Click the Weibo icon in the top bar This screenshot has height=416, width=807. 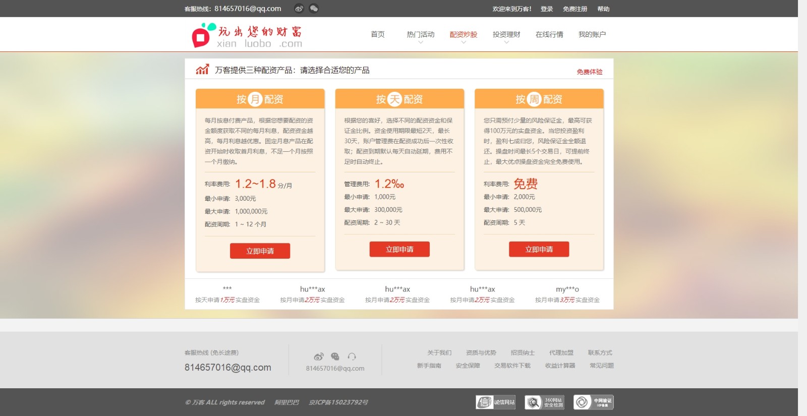pyautogui.click(x=299, y=9)
